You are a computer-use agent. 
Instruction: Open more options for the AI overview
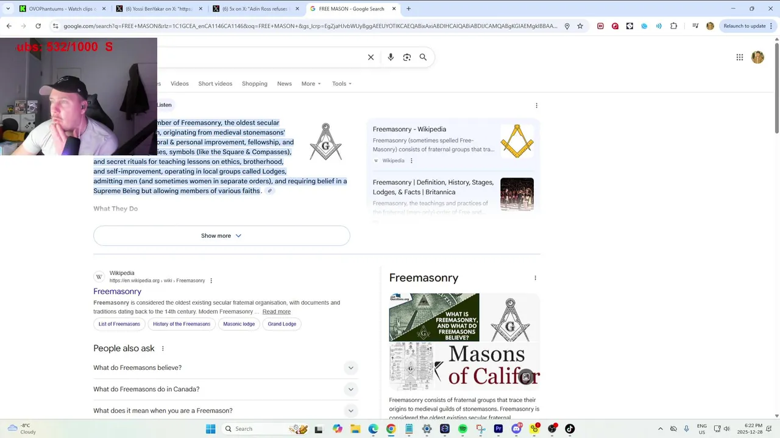click(x=536, y=105)
